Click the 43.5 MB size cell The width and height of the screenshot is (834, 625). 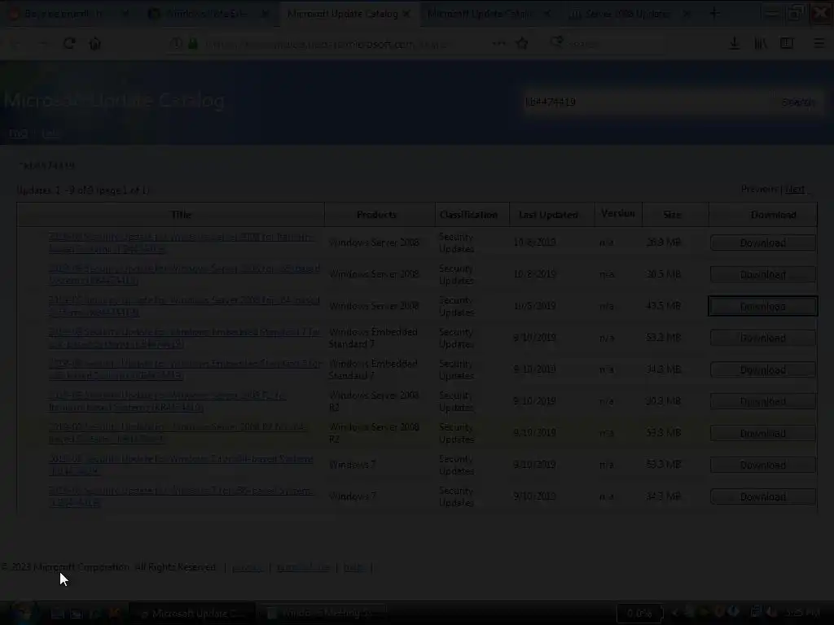pos(663,306)
